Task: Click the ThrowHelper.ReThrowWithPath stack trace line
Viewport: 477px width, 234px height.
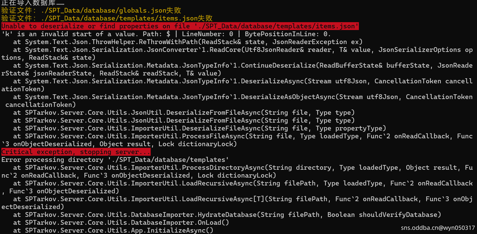Action: point(188,42)
